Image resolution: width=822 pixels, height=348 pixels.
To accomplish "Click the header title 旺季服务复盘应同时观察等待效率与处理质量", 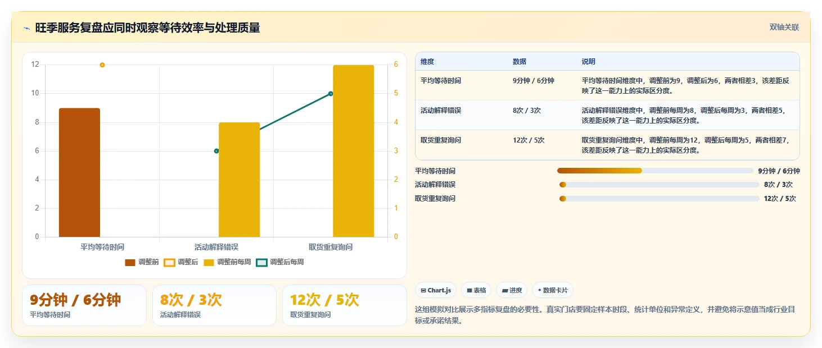I will pos(147,28).
